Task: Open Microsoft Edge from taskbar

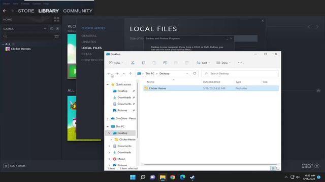Action: point(182,177)
